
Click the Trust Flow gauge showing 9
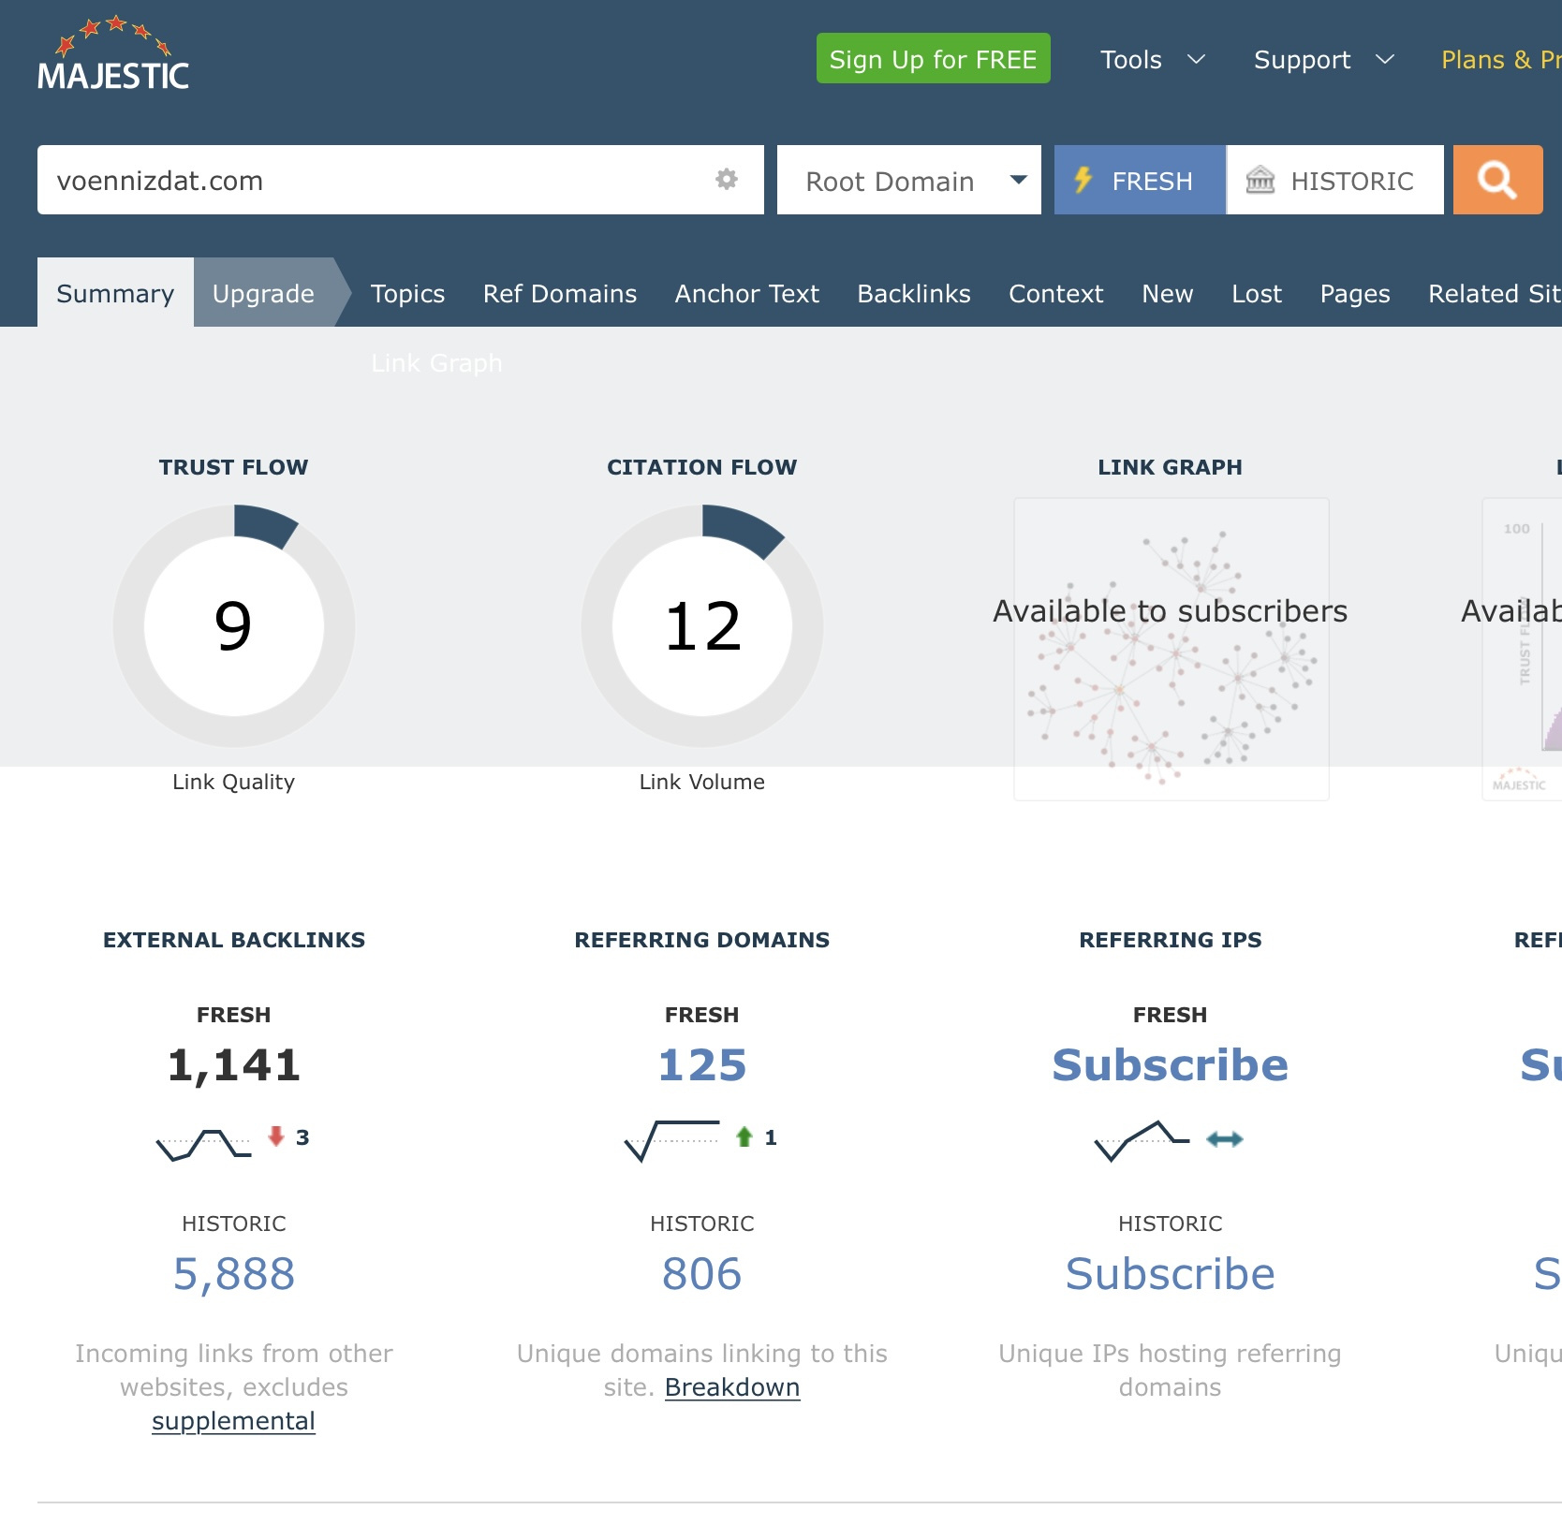pyautogui.click(x=234, y=625)
